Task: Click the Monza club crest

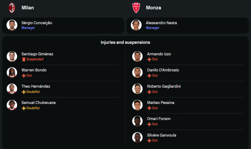Action: (x=136, y=8)
